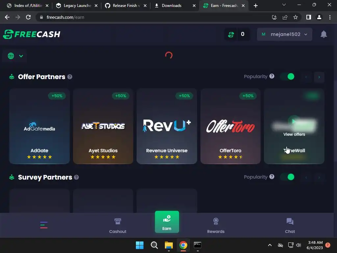The image size is (337, 253).
Task: Click the +50% badge on OfferToro card
Action: point(248,96)
